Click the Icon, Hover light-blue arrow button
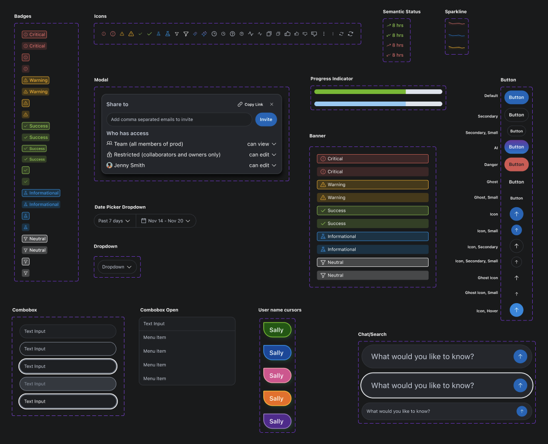This screenshot has height=444, width=548. pyautogui.click(x=516, y=310)
